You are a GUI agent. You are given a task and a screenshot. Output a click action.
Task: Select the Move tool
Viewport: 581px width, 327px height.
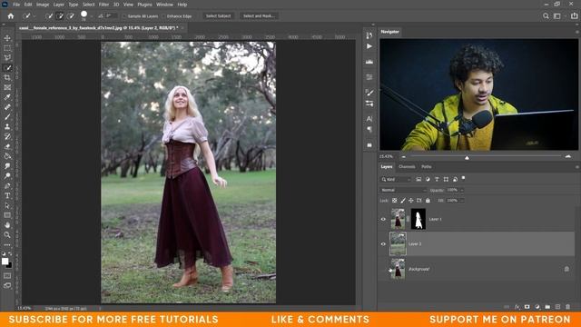[7, 38]
